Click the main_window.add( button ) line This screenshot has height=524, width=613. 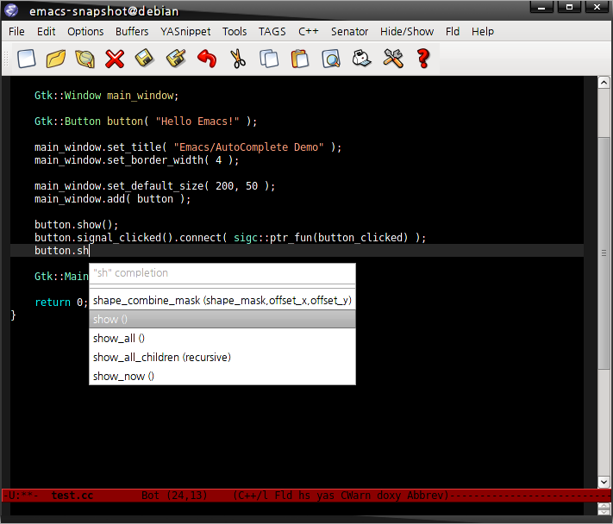point(113,198)
